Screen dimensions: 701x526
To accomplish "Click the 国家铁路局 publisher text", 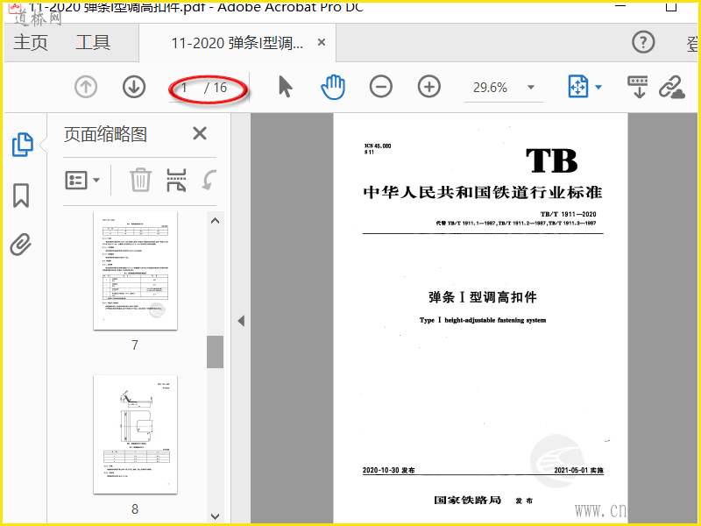I will pyautogui.click(x=468, y=500).
